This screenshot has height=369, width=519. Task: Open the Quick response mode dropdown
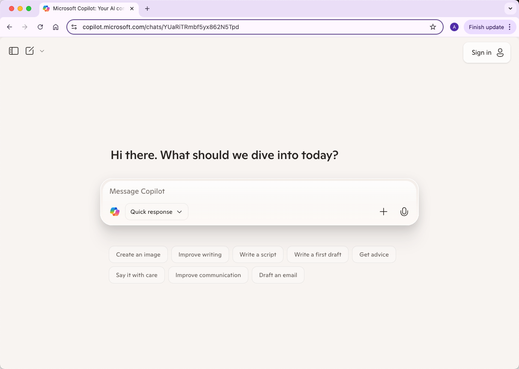[157, 212]
